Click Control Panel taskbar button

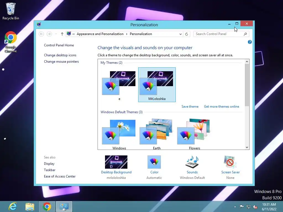tap(64, 206)
